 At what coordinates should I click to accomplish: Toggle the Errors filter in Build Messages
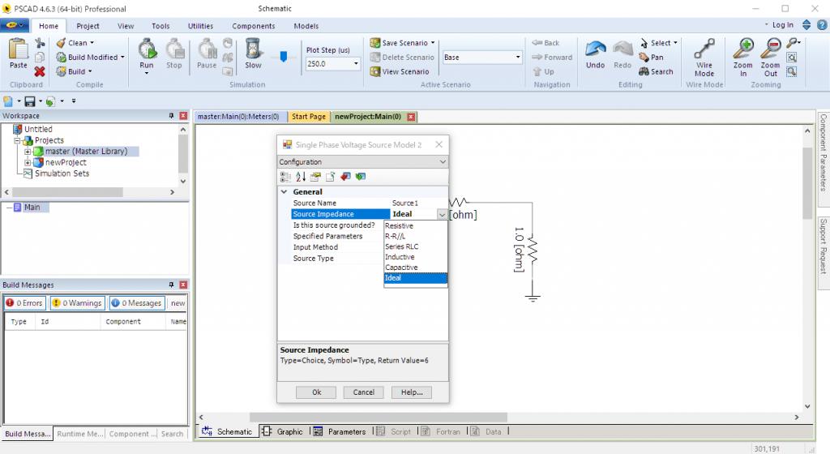click(24, 303)
